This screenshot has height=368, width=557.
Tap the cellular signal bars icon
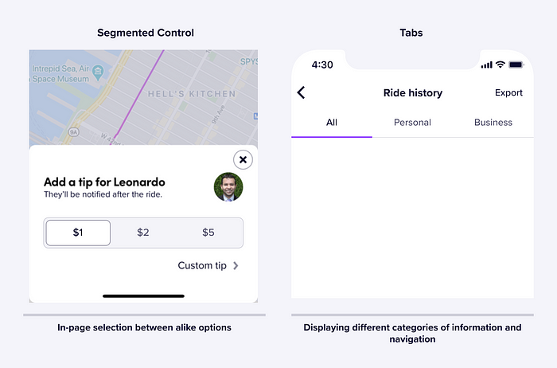[x=487, y=65]
